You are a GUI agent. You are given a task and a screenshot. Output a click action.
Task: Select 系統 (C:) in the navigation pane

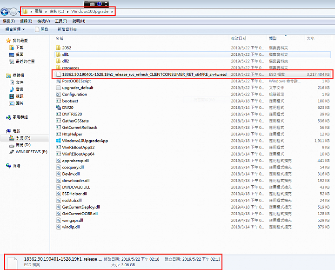[23, 138]
